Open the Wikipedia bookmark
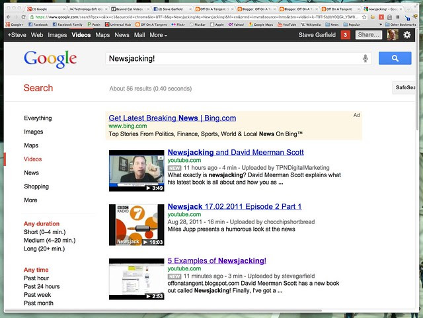 pos(311,24)
